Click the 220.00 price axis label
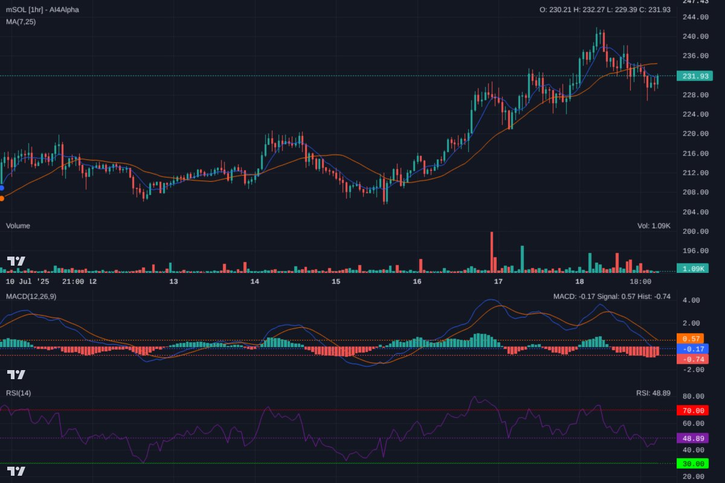This screenshot has height=483, width=725. 695,133
